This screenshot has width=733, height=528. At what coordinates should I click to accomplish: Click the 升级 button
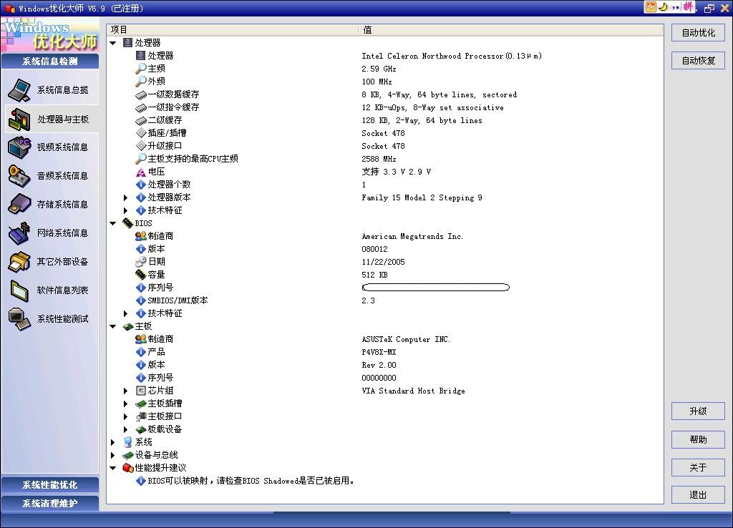(x=699, y=411)
